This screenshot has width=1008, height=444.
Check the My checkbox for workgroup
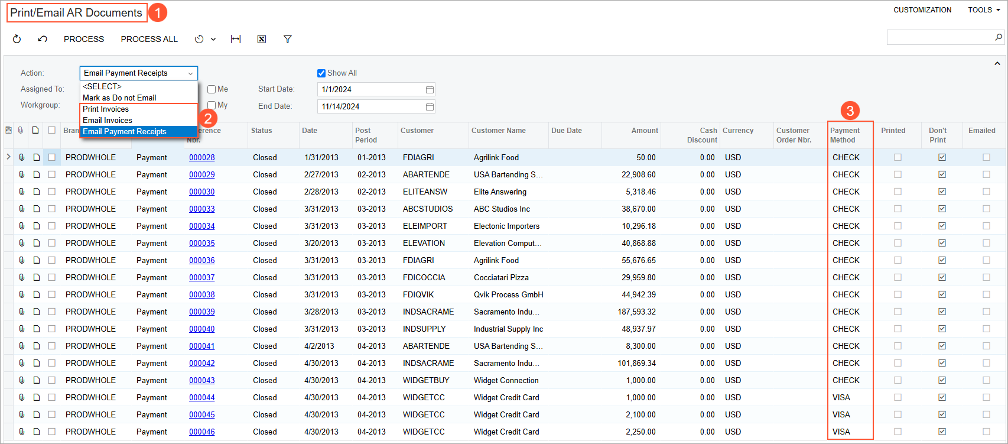[212, 105]
